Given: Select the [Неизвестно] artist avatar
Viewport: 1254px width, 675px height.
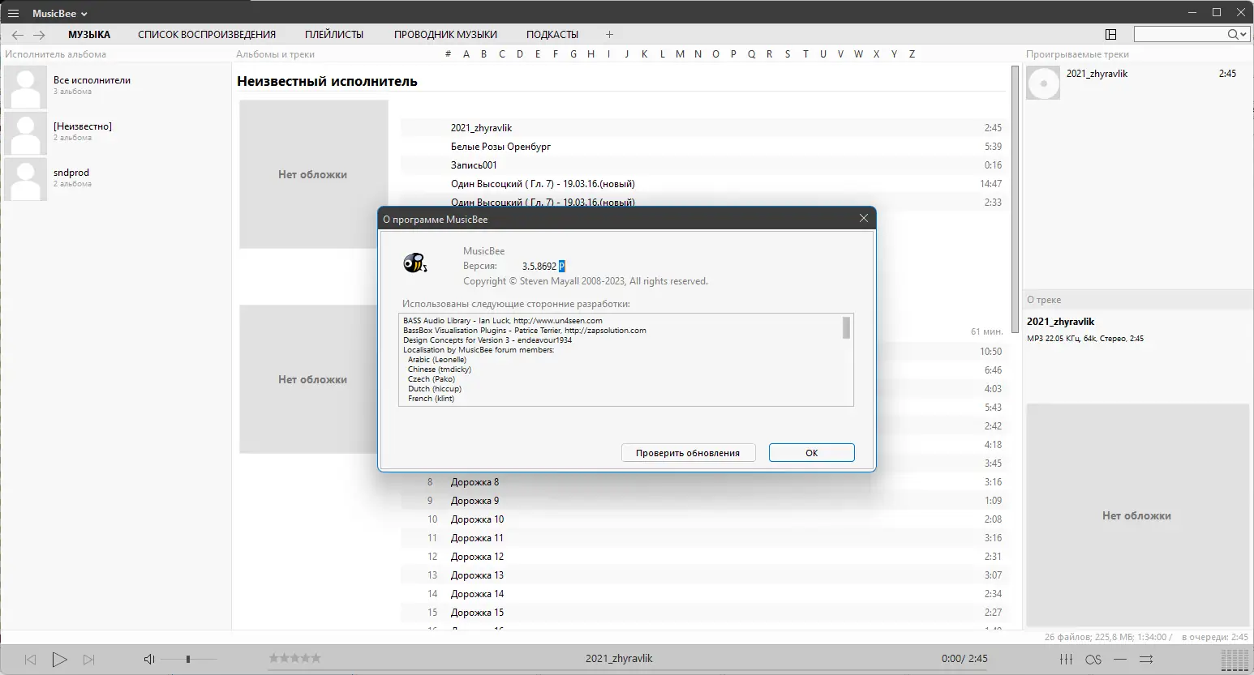Looking at the screenshot, I should tap(26, 133).
